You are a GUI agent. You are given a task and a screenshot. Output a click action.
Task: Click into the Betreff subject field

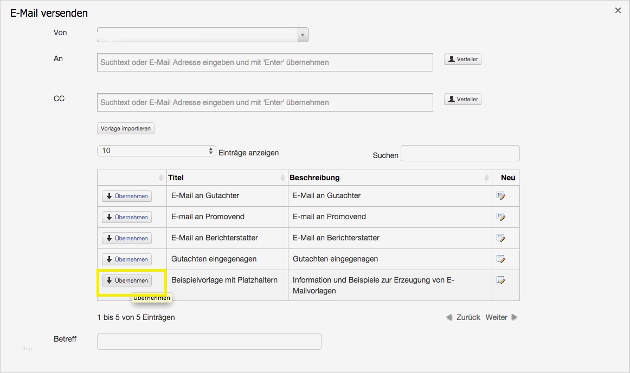[209, 342]
